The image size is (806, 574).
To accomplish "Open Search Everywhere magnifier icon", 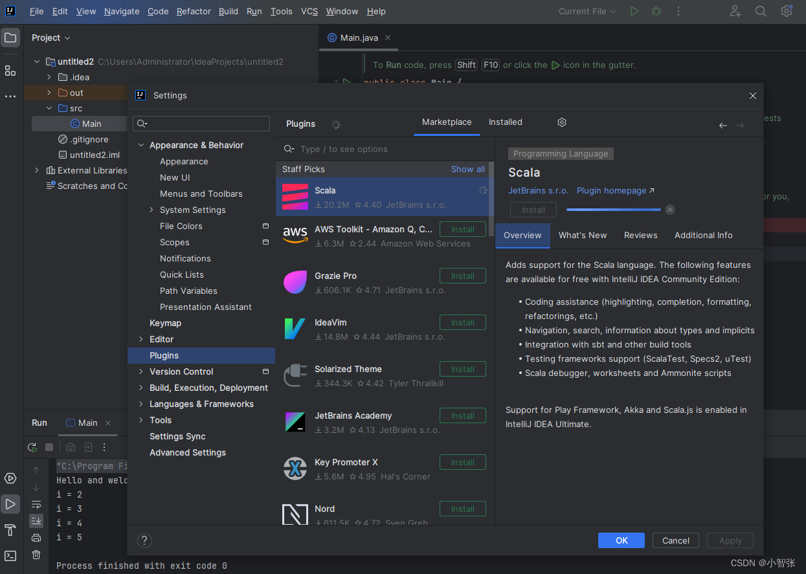I will point(761,11).
